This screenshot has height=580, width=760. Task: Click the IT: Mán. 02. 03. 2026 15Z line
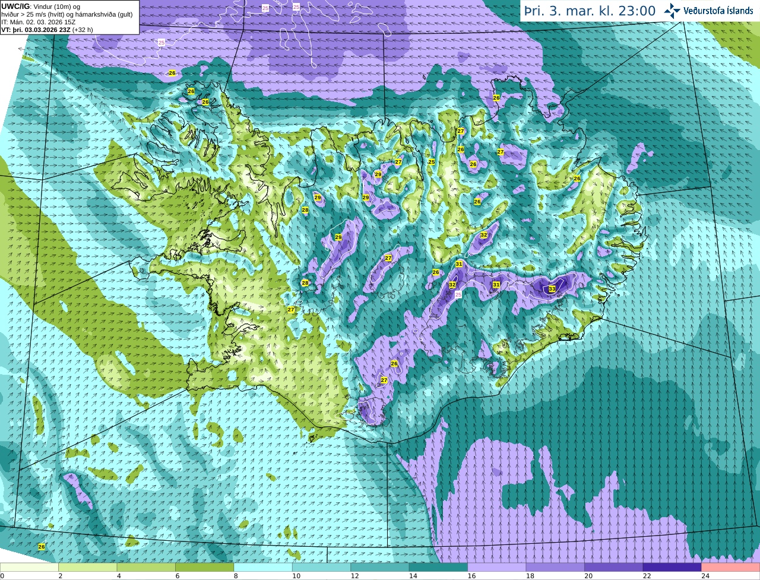(39, 22)
